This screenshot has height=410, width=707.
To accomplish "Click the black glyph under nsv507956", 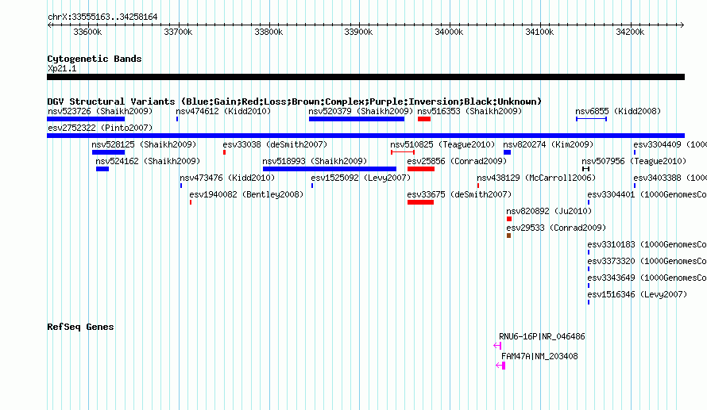I will 585,169.
